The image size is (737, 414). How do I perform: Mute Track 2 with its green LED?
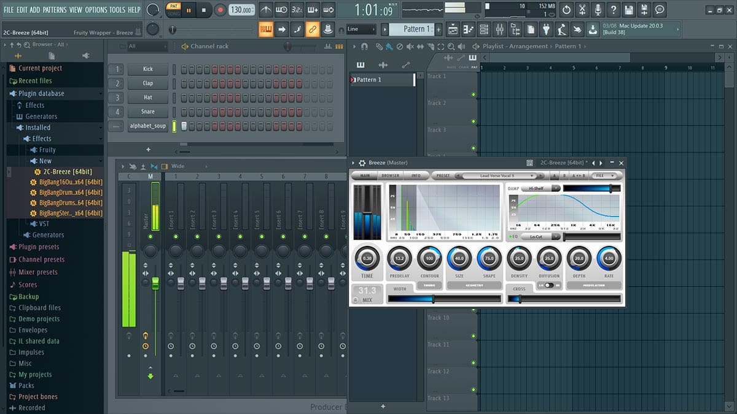coord(474,121)
